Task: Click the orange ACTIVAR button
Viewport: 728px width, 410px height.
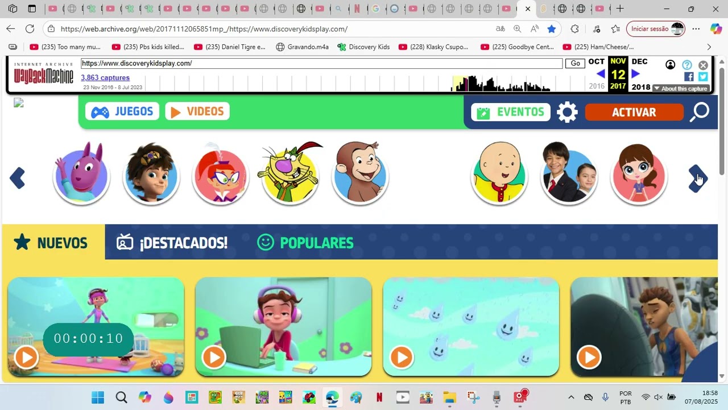Action: tap(634, 112)
